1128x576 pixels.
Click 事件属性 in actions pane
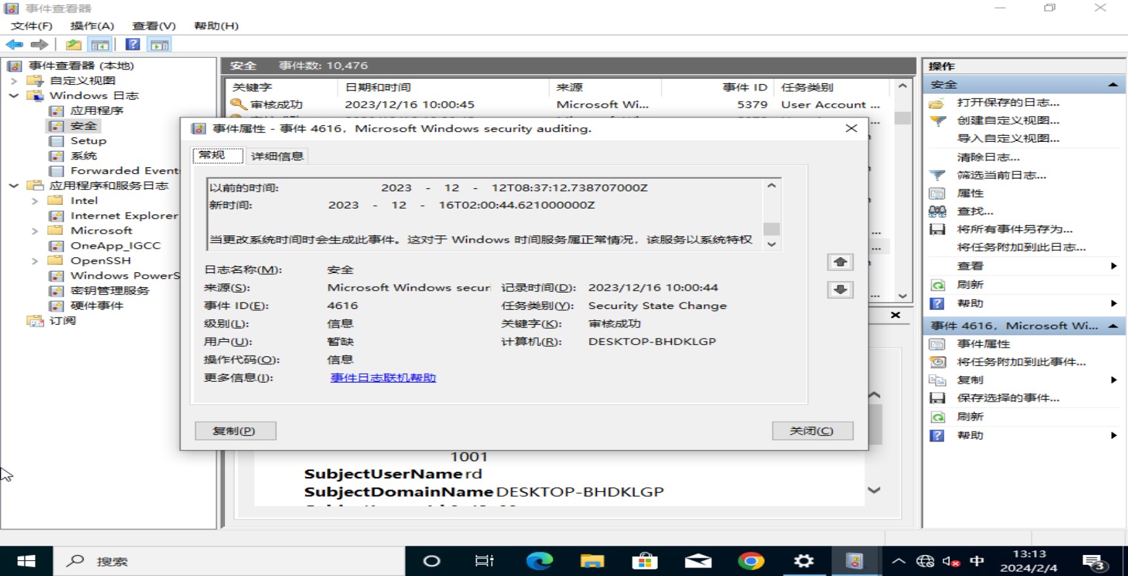[983, 344]
